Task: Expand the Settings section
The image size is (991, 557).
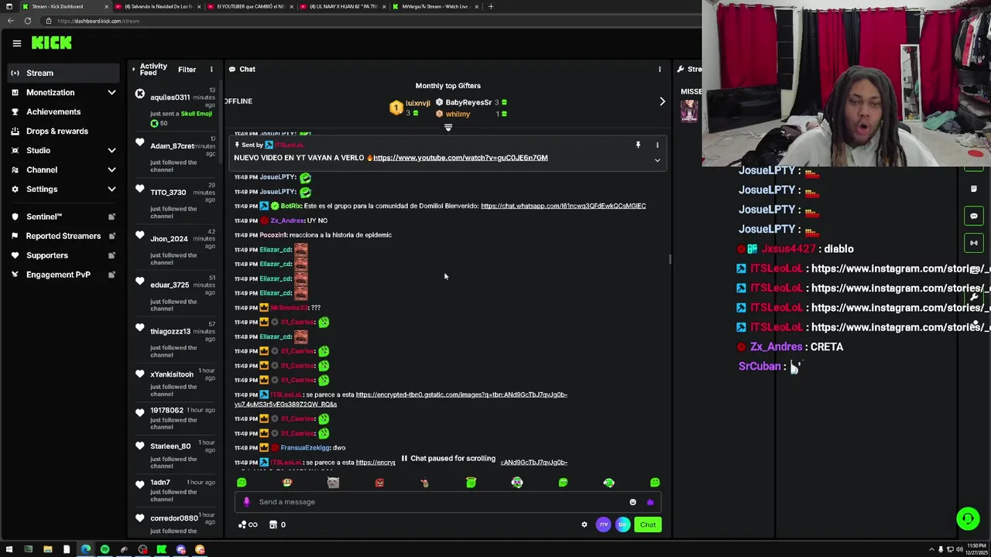Action: [x=62, y=189]
